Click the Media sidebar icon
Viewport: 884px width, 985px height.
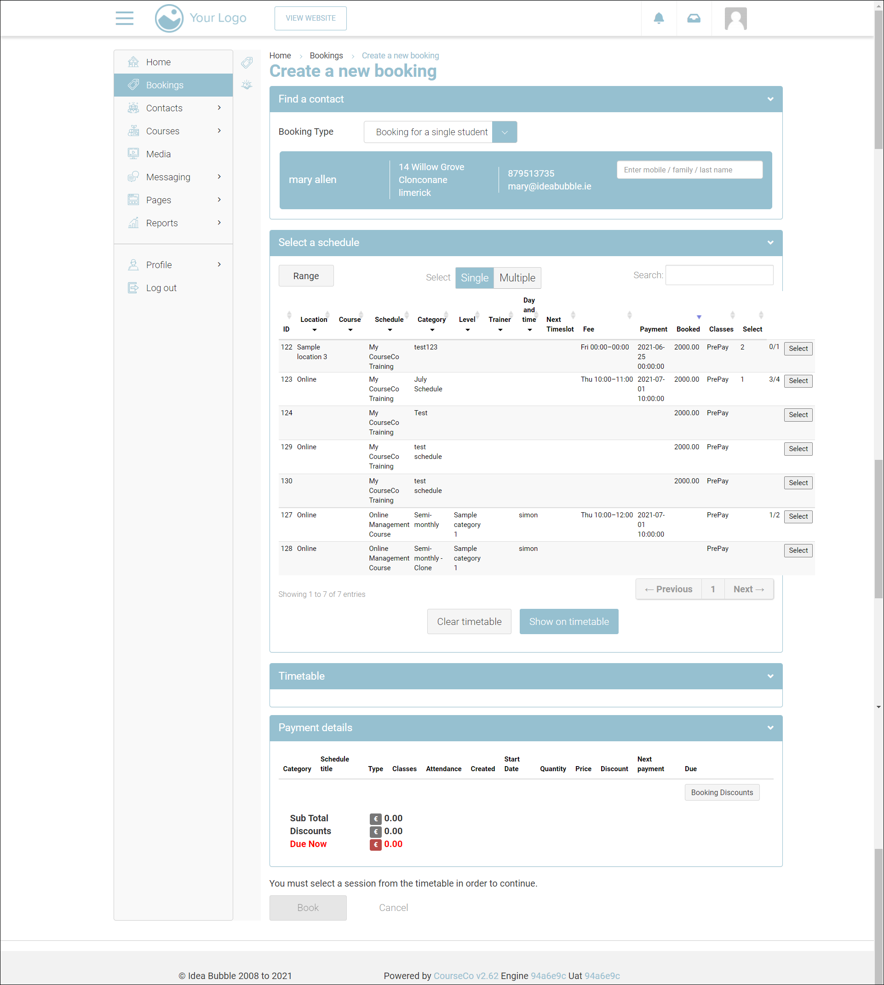pyautogui.click(x=133, y=154)
